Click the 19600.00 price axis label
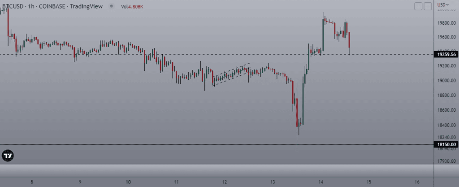This screenshot has width=459, height=187. click(447, 37)
